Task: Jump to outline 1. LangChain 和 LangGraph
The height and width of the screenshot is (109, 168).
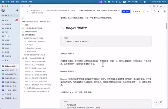Action: 35,41
